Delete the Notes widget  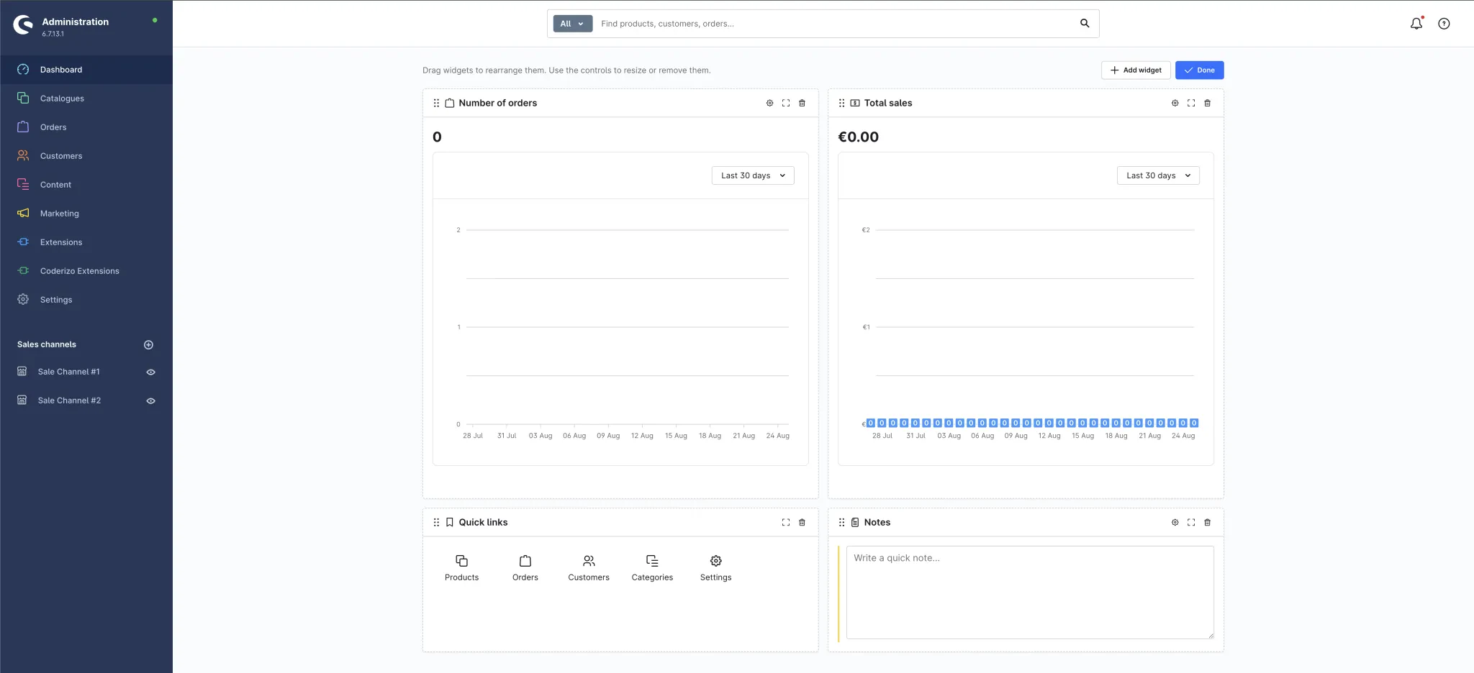coord(1207,522)
